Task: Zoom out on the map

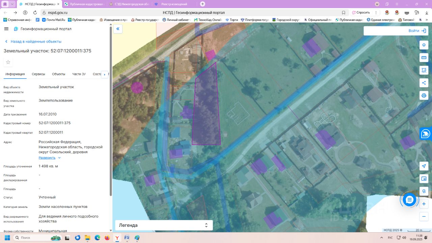Action: tap(424, 216)
